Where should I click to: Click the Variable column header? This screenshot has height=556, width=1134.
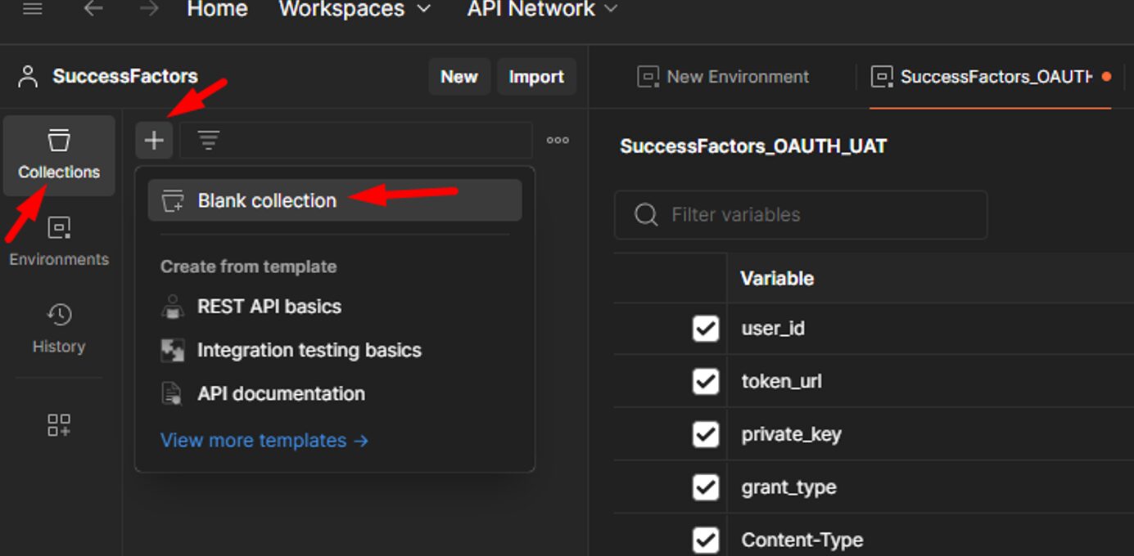point(777,279)
